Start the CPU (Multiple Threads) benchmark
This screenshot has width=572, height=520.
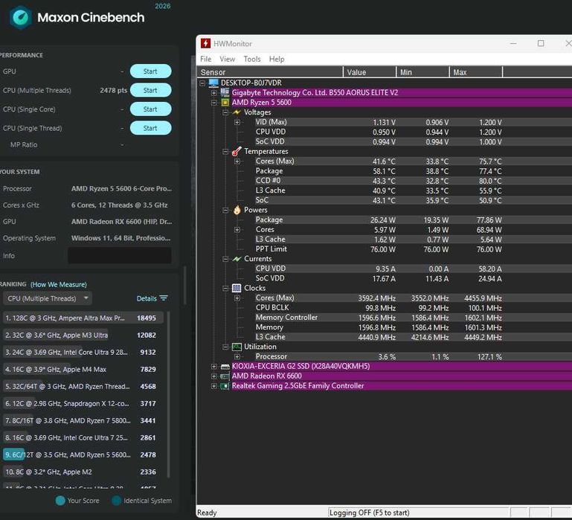point(150,90)
